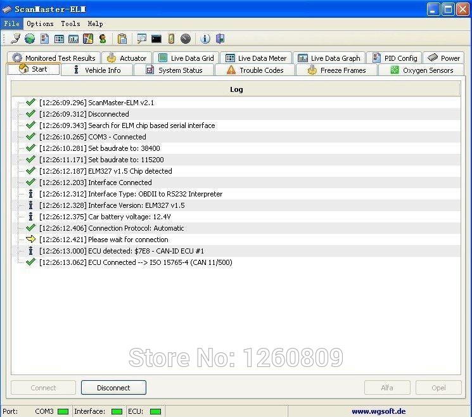Image resolution: width=472 pixels, height=417 pixels.
Task: Open the Oxygen Sensors tab
Action: point(421,70)
